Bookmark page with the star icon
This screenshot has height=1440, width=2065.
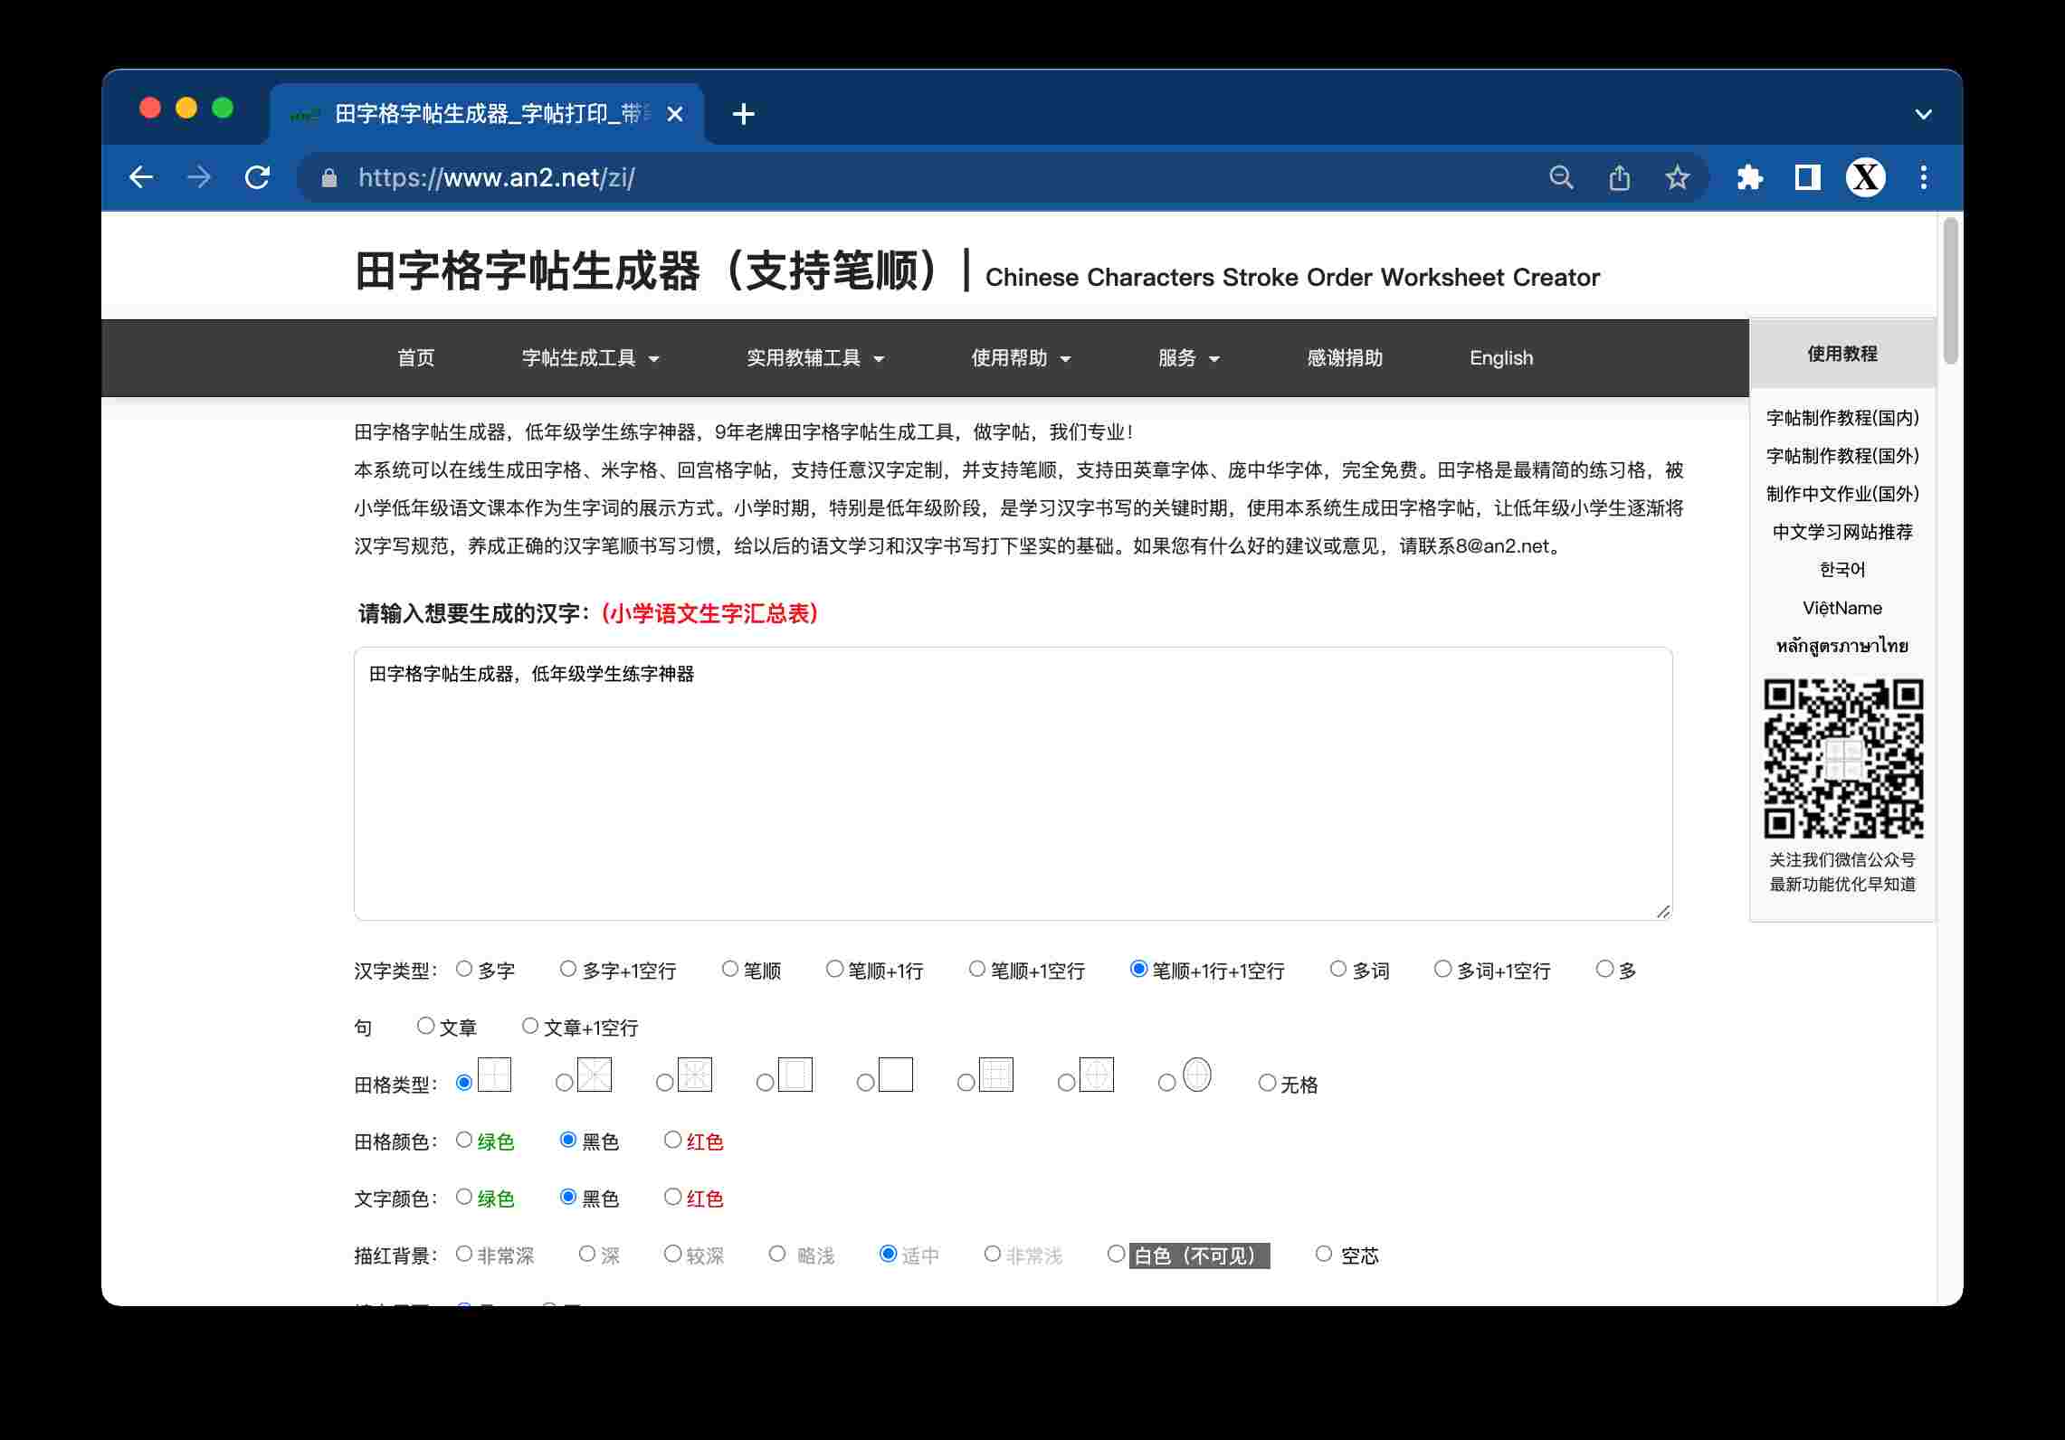[1677, 177]
